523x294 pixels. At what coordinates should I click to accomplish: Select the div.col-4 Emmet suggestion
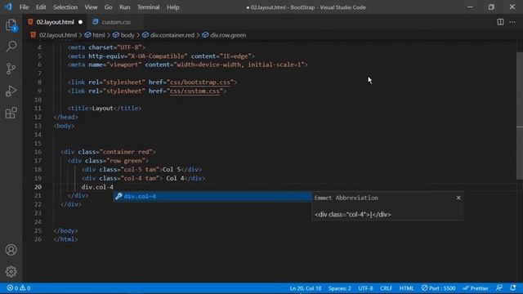(212, 196)
